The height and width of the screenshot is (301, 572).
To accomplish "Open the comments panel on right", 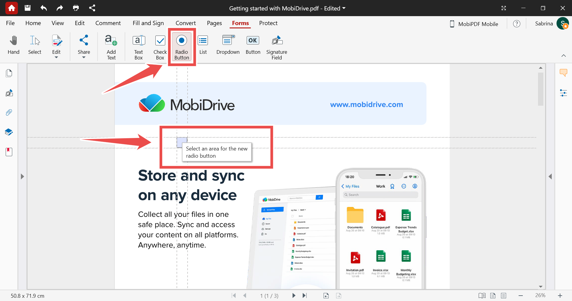I will click(563, 73).
